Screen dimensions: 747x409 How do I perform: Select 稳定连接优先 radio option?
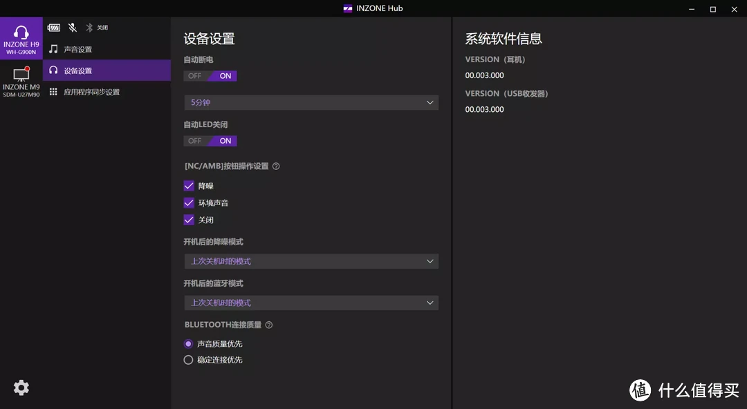click(188, 360)
